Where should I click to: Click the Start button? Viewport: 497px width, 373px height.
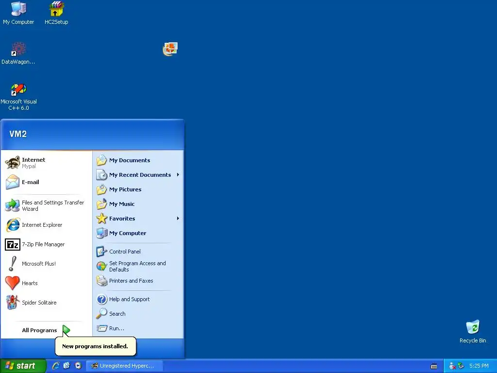pos(23,366)
